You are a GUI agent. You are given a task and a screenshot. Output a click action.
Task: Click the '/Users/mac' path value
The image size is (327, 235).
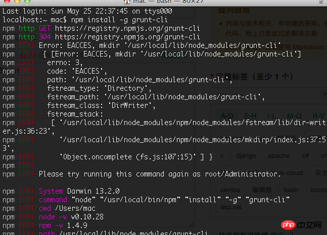pyautogui.click(x=75, y=208)
